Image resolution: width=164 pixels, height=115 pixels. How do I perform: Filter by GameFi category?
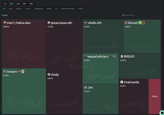pyautogui.click(x=19, y=9)
